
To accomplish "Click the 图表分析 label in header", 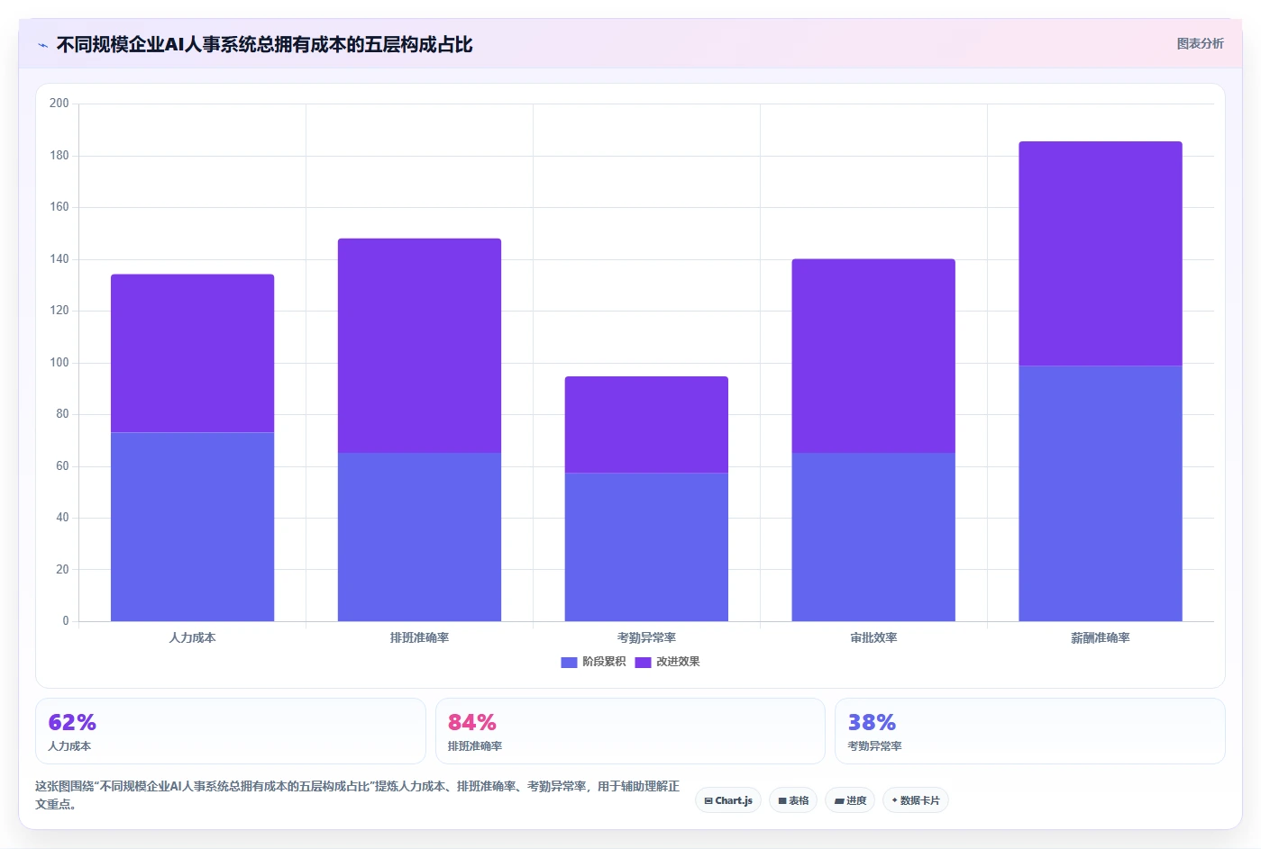I will (1200, 43).
